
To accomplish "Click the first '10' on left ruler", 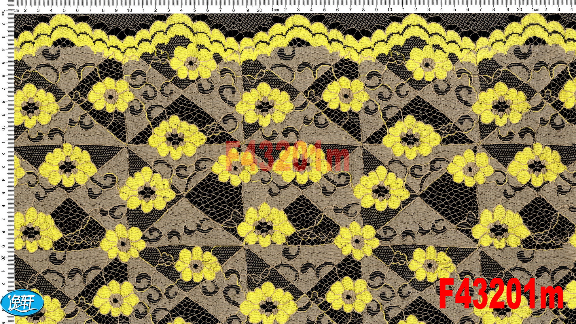I will pos(3,128).
